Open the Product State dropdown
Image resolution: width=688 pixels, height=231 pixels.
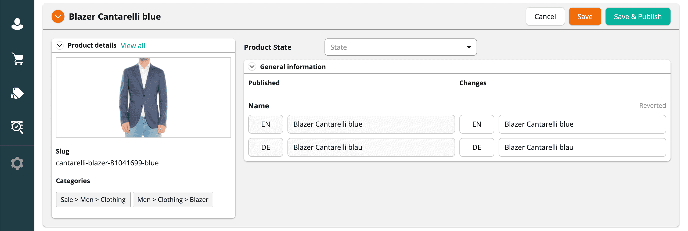[401, 47]
